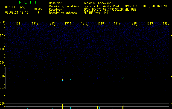Click the Receiving antenna label
Image resolution: width=172 pixels, height=109 pixels.
[63, 13]
